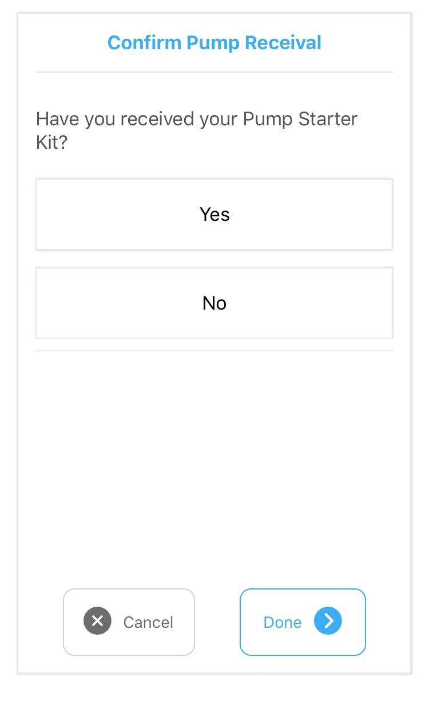Click the blue chevron arrow icon
Viewport: 429px width, 728px height.
click(328, 622)
